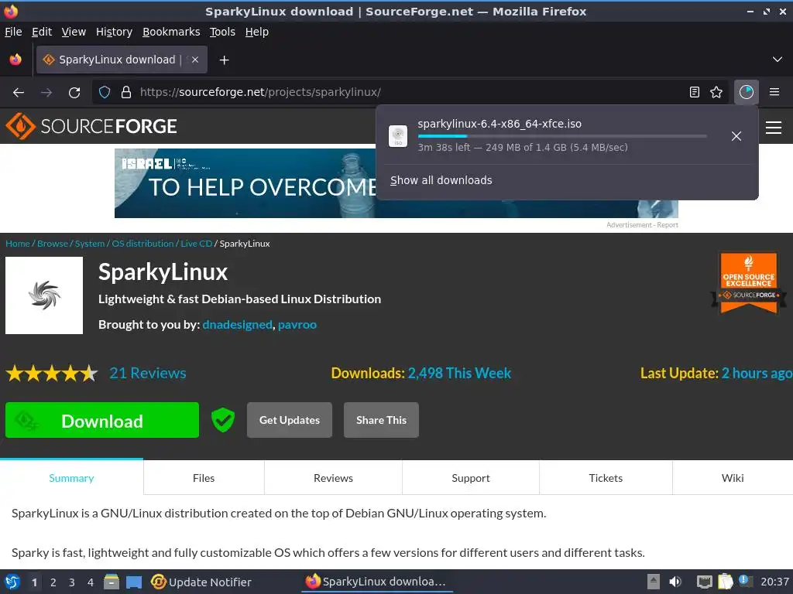Open the Firefox View pinned icon
793x594 pixels.
point(15,60)
